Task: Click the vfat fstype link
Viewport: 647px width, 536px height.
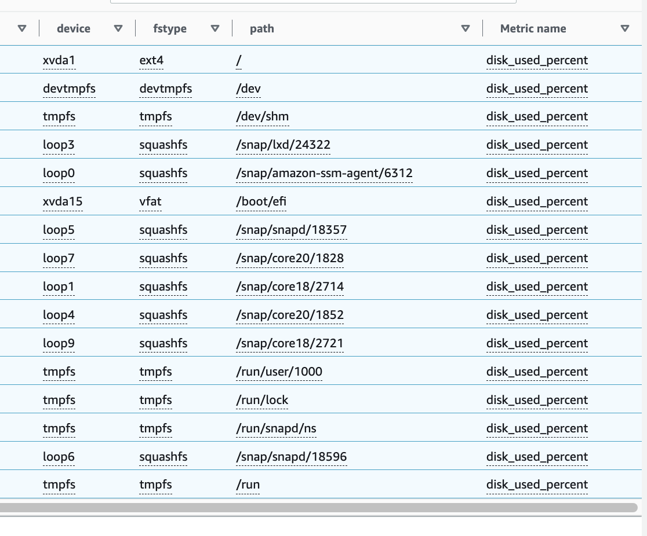Action: pyautogui.click(x=150, y=201)
